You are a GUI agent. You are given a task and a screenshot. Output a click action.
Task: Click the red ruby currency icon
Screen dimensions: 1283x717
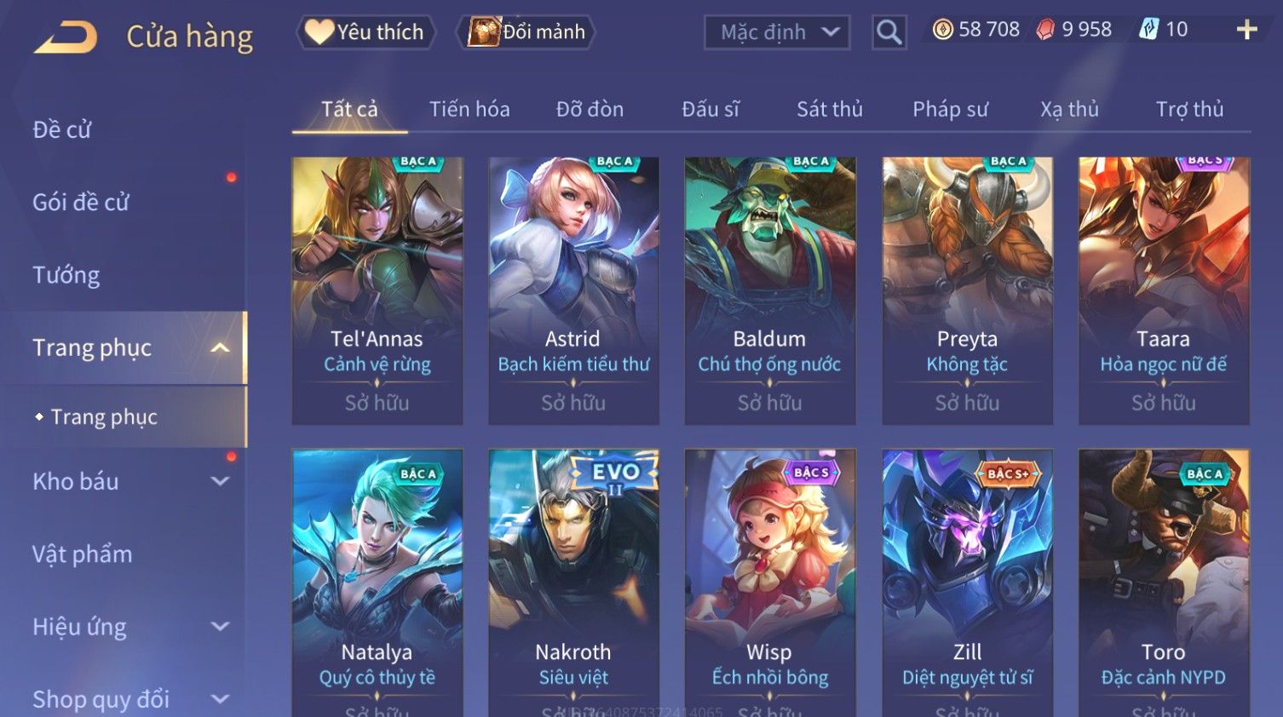(x=1044, y=30)
